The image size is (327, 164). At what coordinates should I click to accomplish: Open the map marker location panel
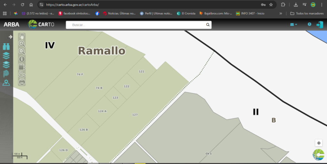[6, 83]
